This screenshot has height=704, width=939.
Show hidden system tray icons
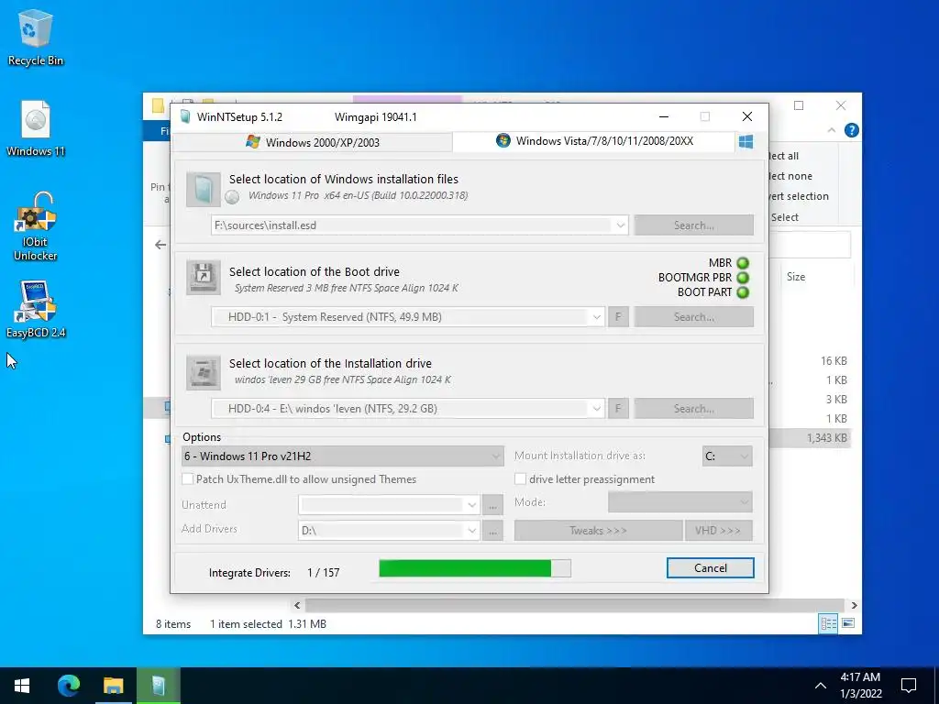[821, 686]
